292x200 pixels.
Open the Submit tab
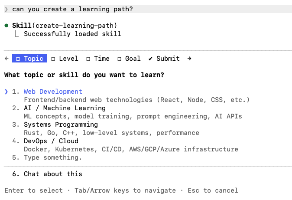(x=168, y=59)
